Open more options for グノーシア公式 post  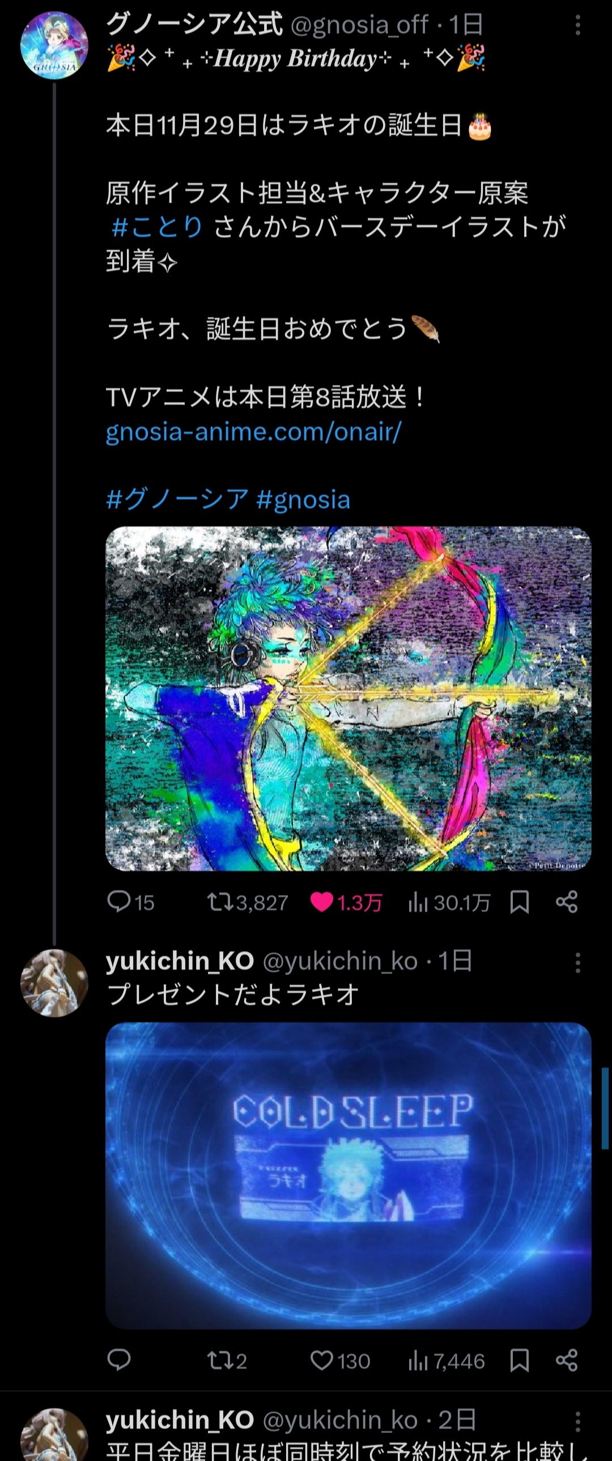[577, 26]
